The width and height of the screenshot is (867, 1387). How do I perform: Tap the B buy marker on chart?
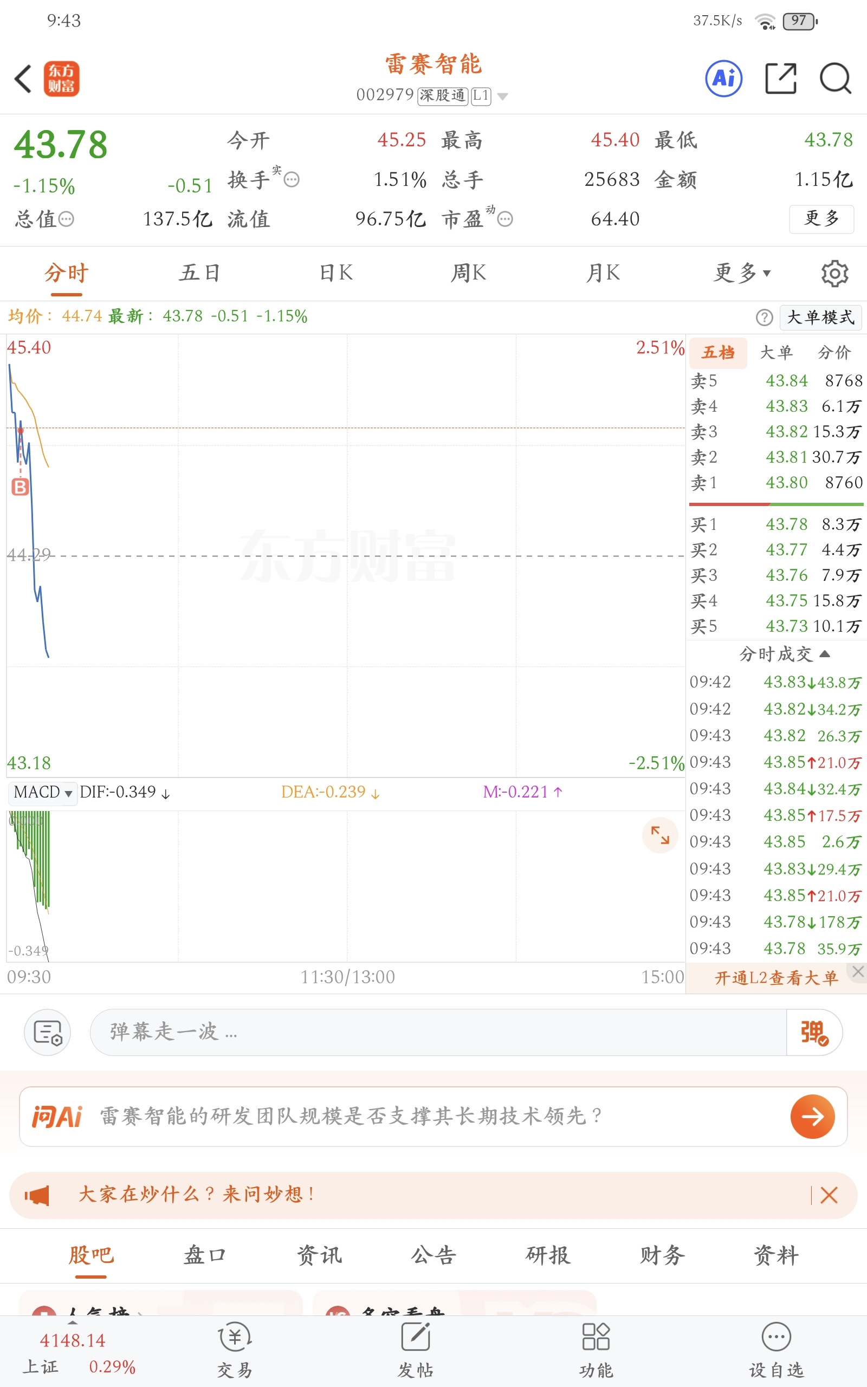click(x=20, y=487)
